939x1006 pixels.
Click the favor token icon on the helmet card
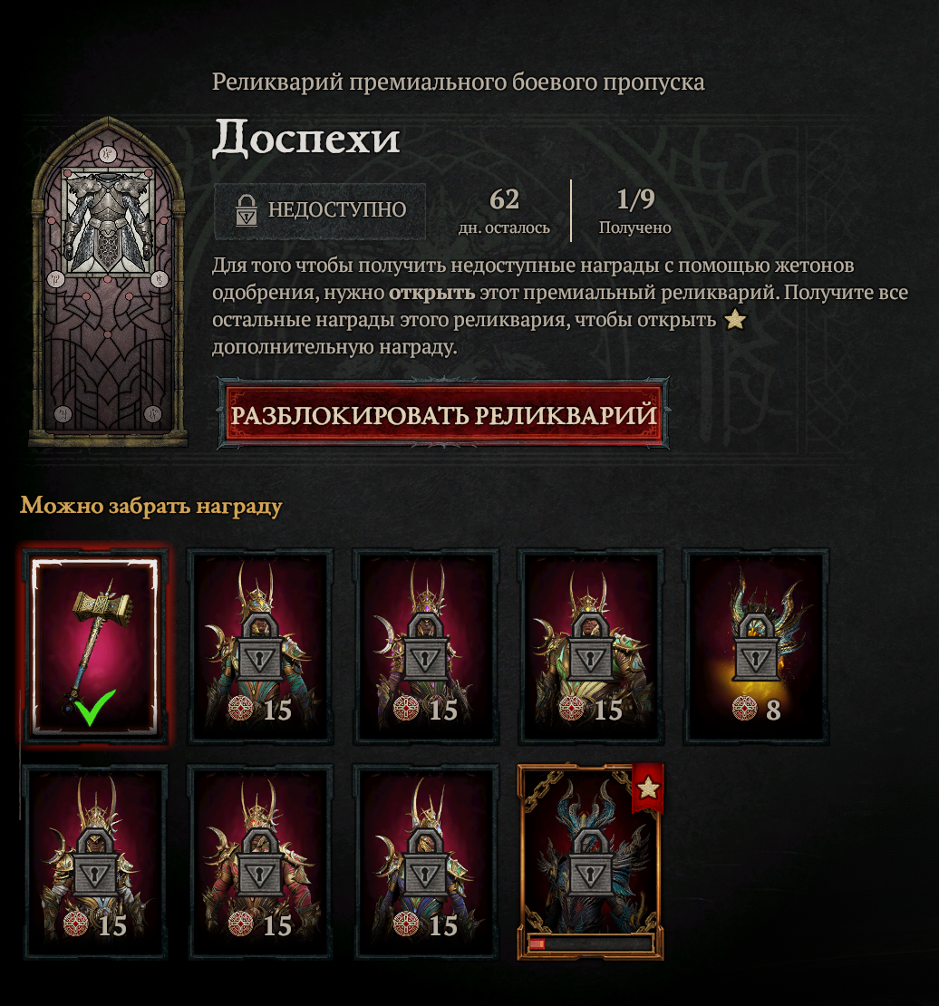[744, 709]
